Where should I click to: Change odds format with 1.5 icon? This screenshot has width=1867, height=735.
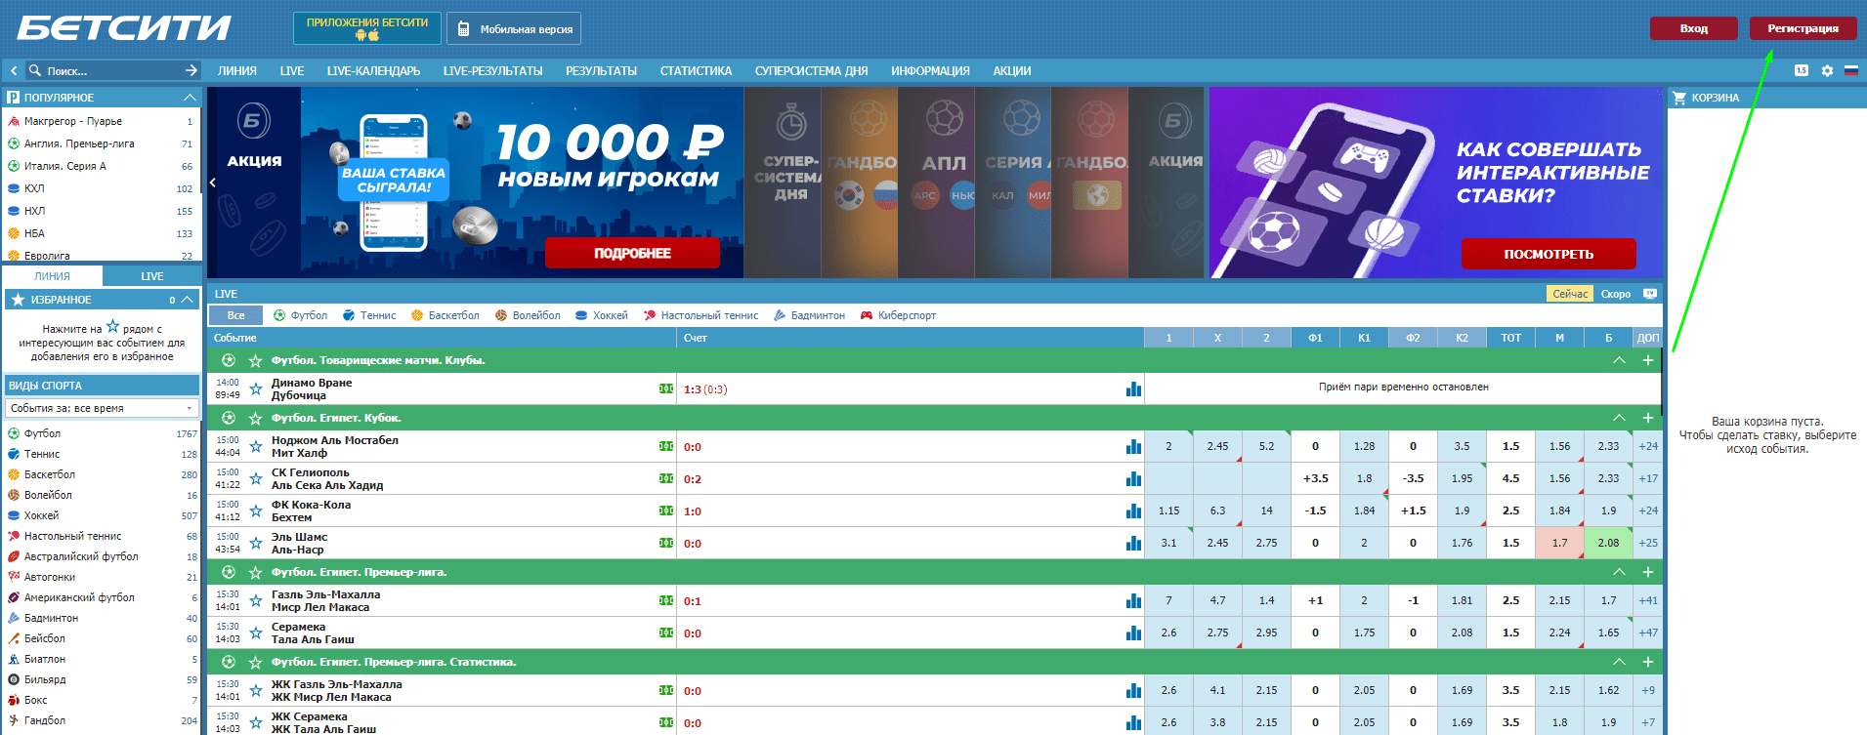click(1802, 70)
